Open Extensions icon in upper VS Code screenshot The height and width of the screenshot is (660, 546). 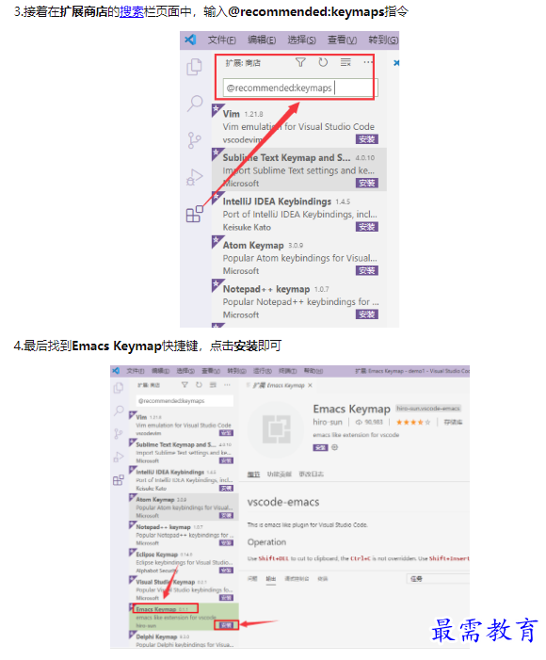(194, 215)
